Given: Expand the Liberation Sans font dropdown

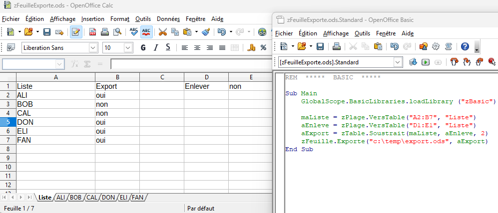Looking at the screenshot, I should coord(93,48).
